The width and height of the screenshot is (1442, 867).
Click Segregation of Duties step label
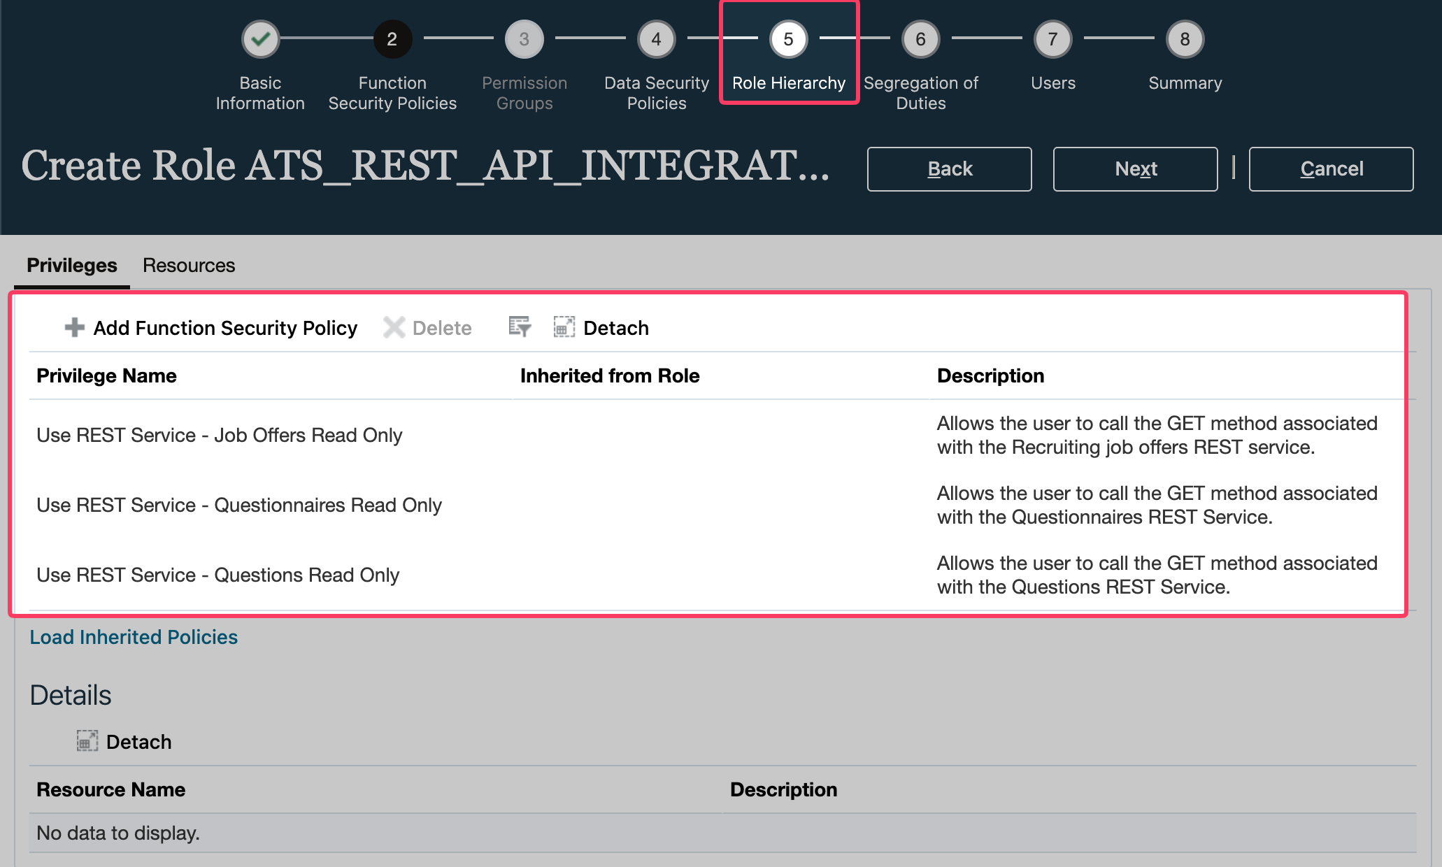(920, 93)
